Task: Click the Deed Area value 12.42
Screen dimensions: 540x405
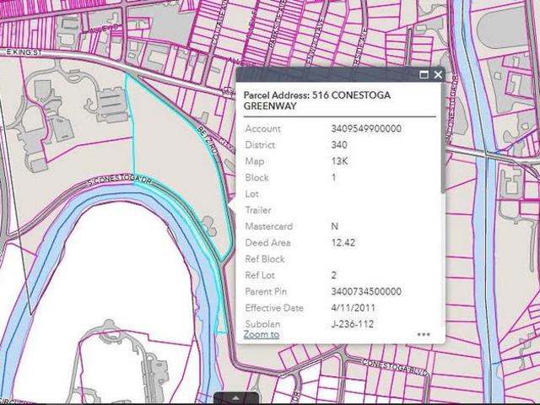Action: pos(343,243)
